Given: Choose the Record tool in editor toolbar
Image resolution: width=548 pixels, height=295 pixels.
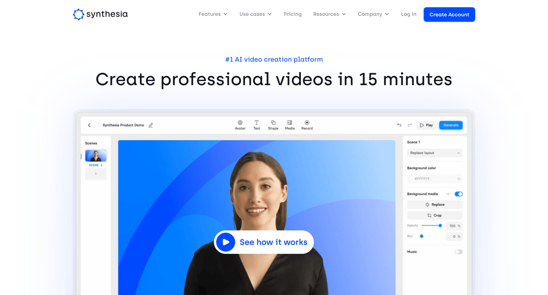Looking at the screenshot, I should [307, 125].
